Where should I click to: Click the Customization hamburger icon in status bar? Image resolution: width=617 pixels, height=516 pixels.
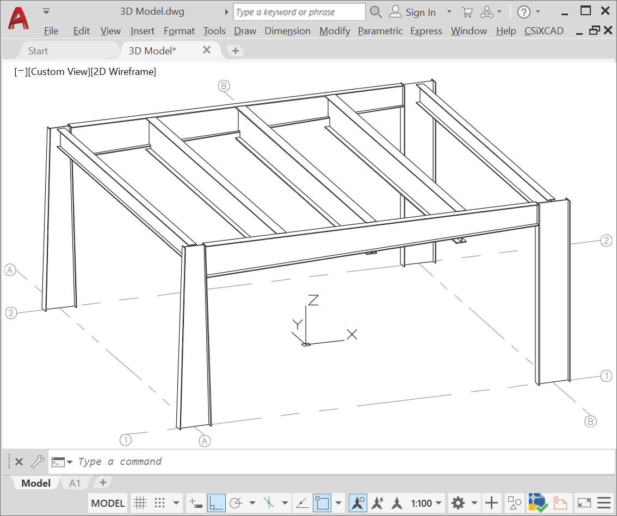[604, 503]
